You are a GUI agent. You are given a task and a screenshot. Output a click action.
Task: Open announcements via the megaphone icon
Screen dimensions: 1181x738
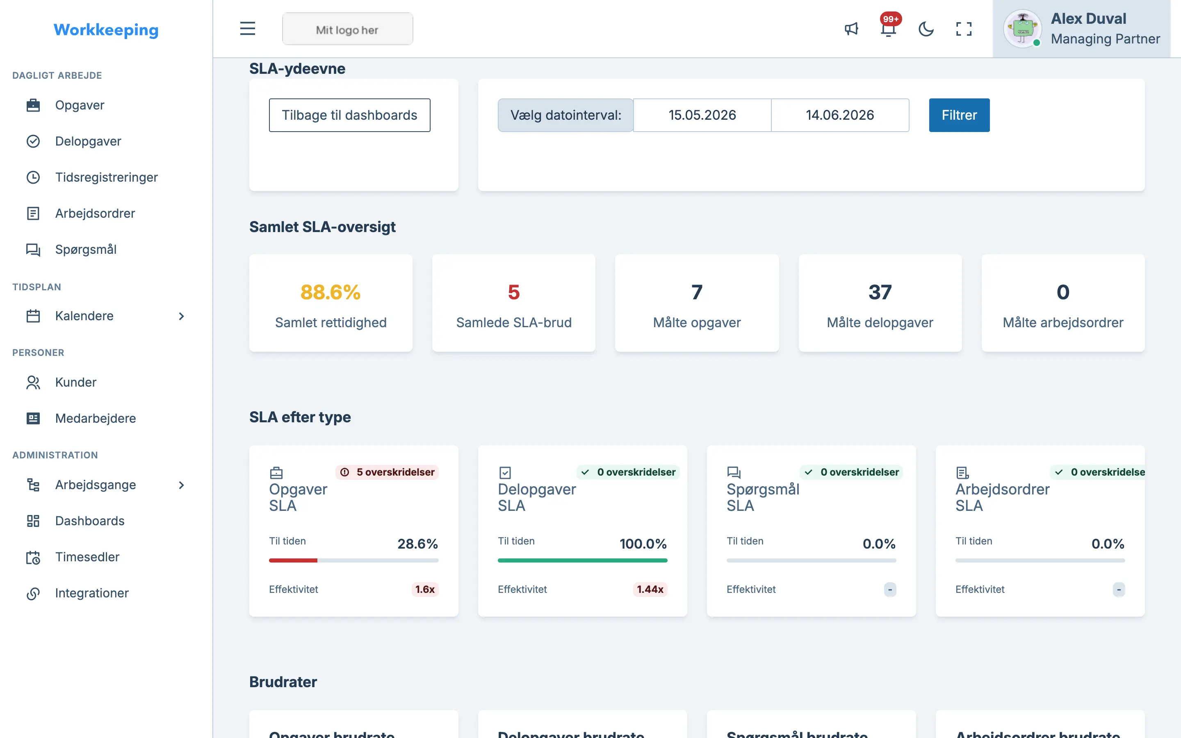[x=851, y=29]
